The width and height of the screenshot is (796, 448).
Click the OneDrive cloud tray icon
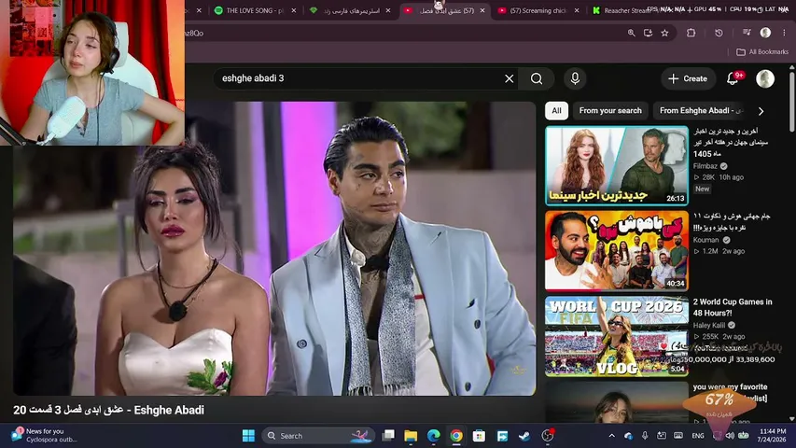[x=628, y=436]
